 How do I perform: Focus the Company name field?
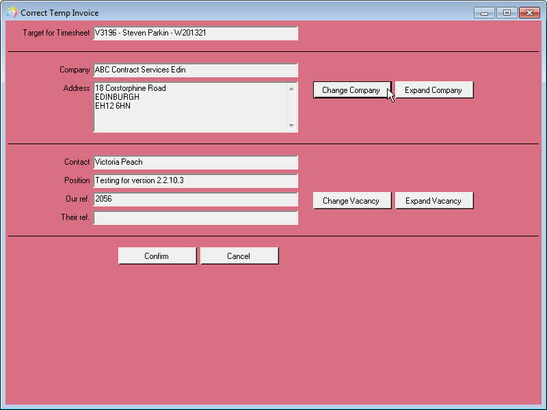[x=196, y=70]
